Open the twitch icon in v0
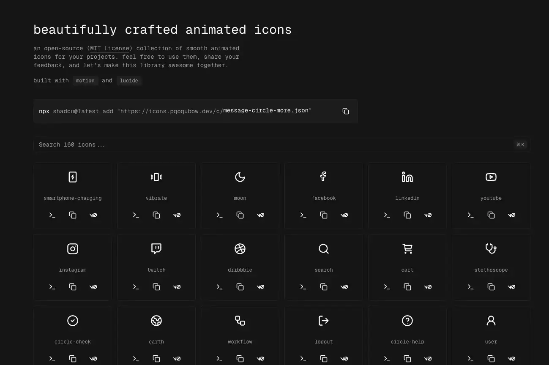 pos(177,287)
